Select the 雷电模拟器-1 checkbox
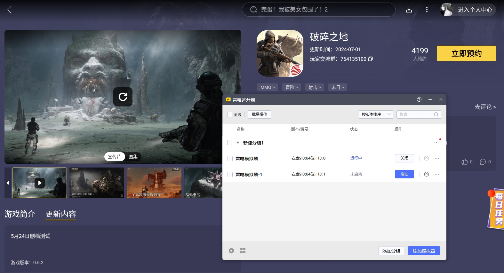Screen dimensions: 504x273 pyautogui.click(x=230, y=175)
